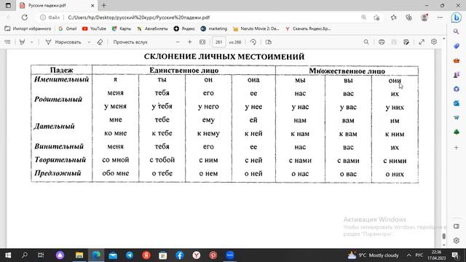Open the Карты bookmark
Image resolution: width=466 pixels, height=262 pixels.
point(122,29)
